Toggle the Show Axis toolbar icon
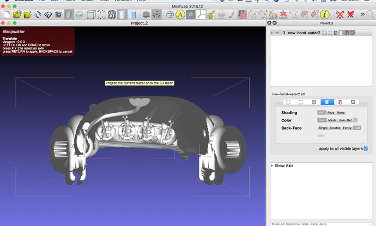 point(156,15)
